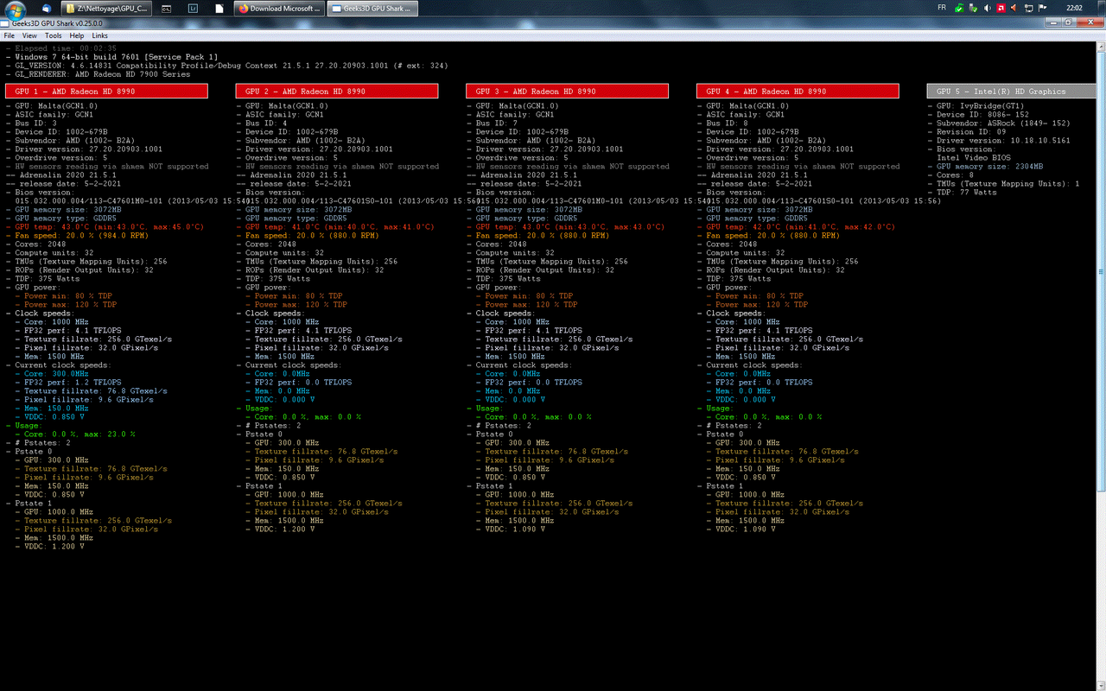
Task: Open the Tools menu
Action: [x=54, y=35]
